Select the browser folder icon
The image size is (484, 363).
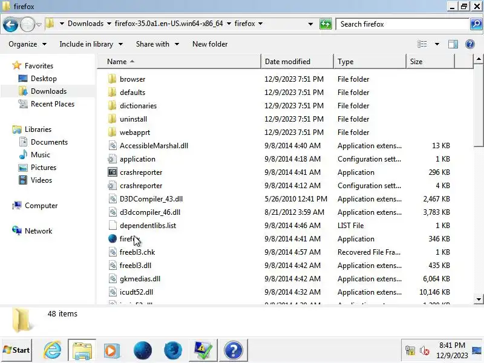[x=113, y=79]
